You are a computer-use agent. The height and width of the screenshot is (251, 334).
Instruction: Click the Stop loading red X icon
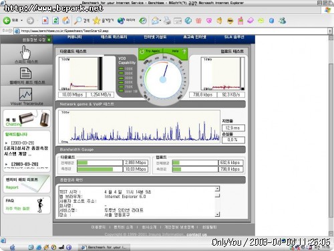click(x=45, y=21)
